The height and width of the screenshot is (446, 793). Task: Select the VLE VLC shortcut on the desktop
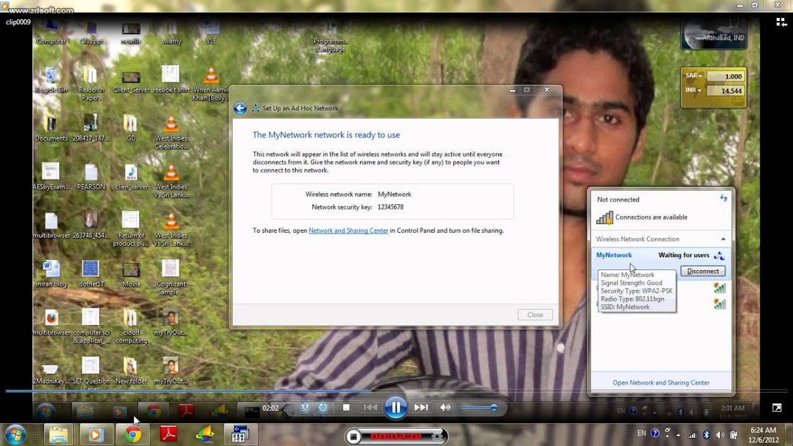[211, 32]
